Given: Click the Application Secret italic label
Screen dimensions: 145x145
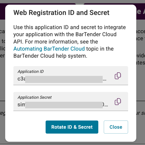Looking at the screenshot, I should tap(35, 97).
